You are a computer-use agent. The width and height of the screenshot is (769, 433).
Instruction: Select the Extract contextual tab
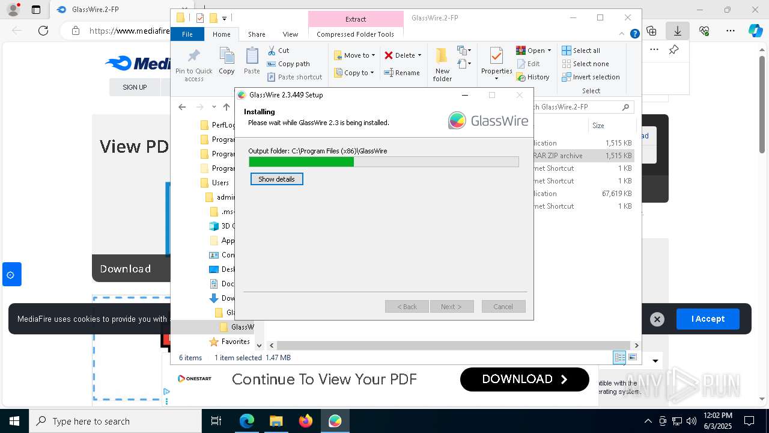click(356, 19)
